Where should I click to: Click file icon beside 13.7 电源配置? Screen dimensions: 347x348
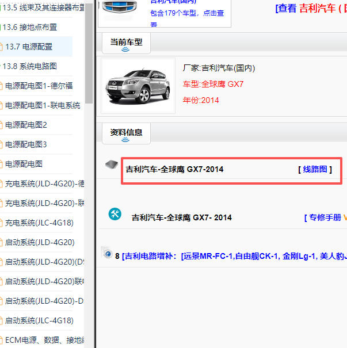pyautogui.click(x=1, y=47)
